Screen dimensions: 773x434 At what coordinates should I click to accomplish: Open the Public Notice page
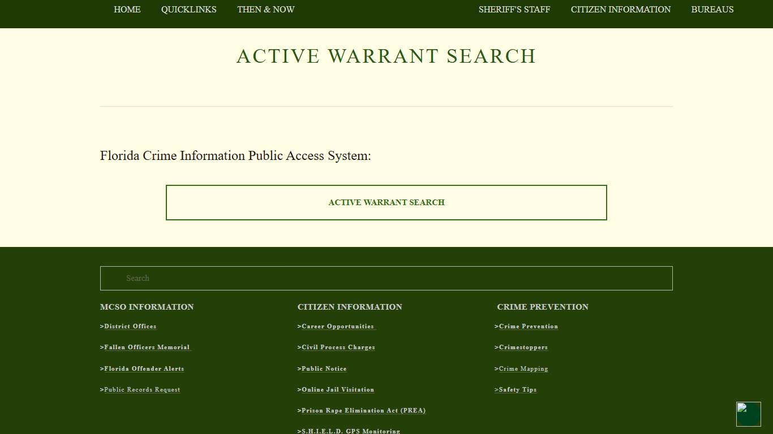[x=324, y=368]
